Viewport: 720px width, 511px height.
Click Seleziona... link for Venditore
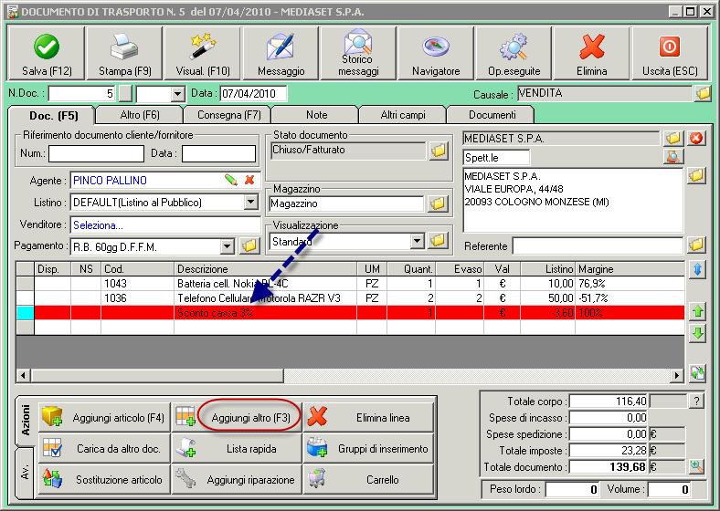point(98,225)
